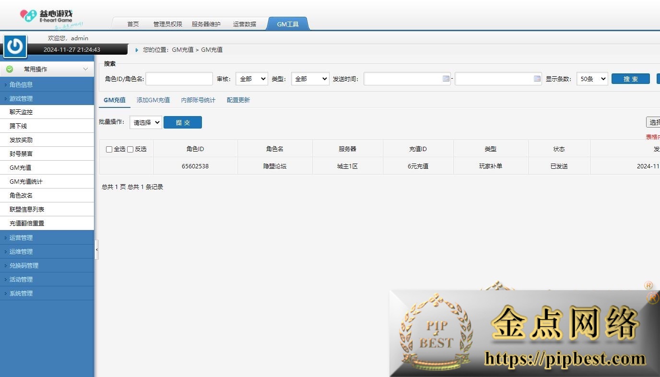The height and width of the screenshot is (377, 660).
Task: Click breadcrumb arrow icon before 您的位置
Action: [137, 50]
